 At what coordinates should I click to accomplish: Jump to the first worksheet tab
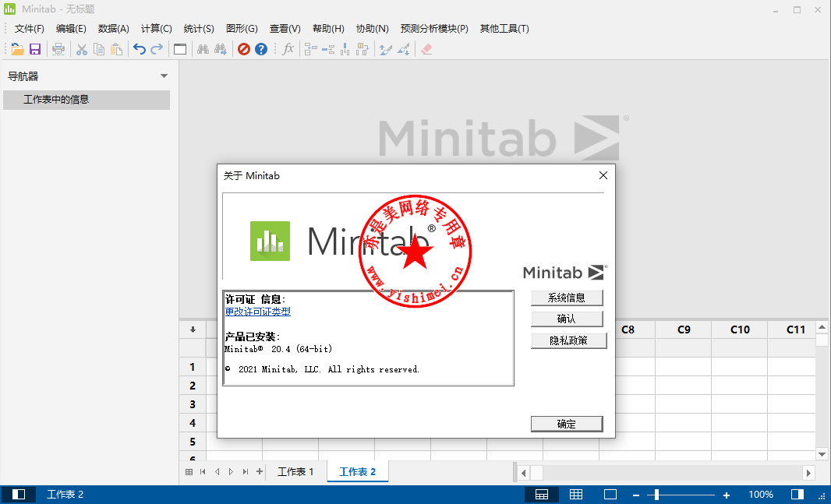[203, 472]
